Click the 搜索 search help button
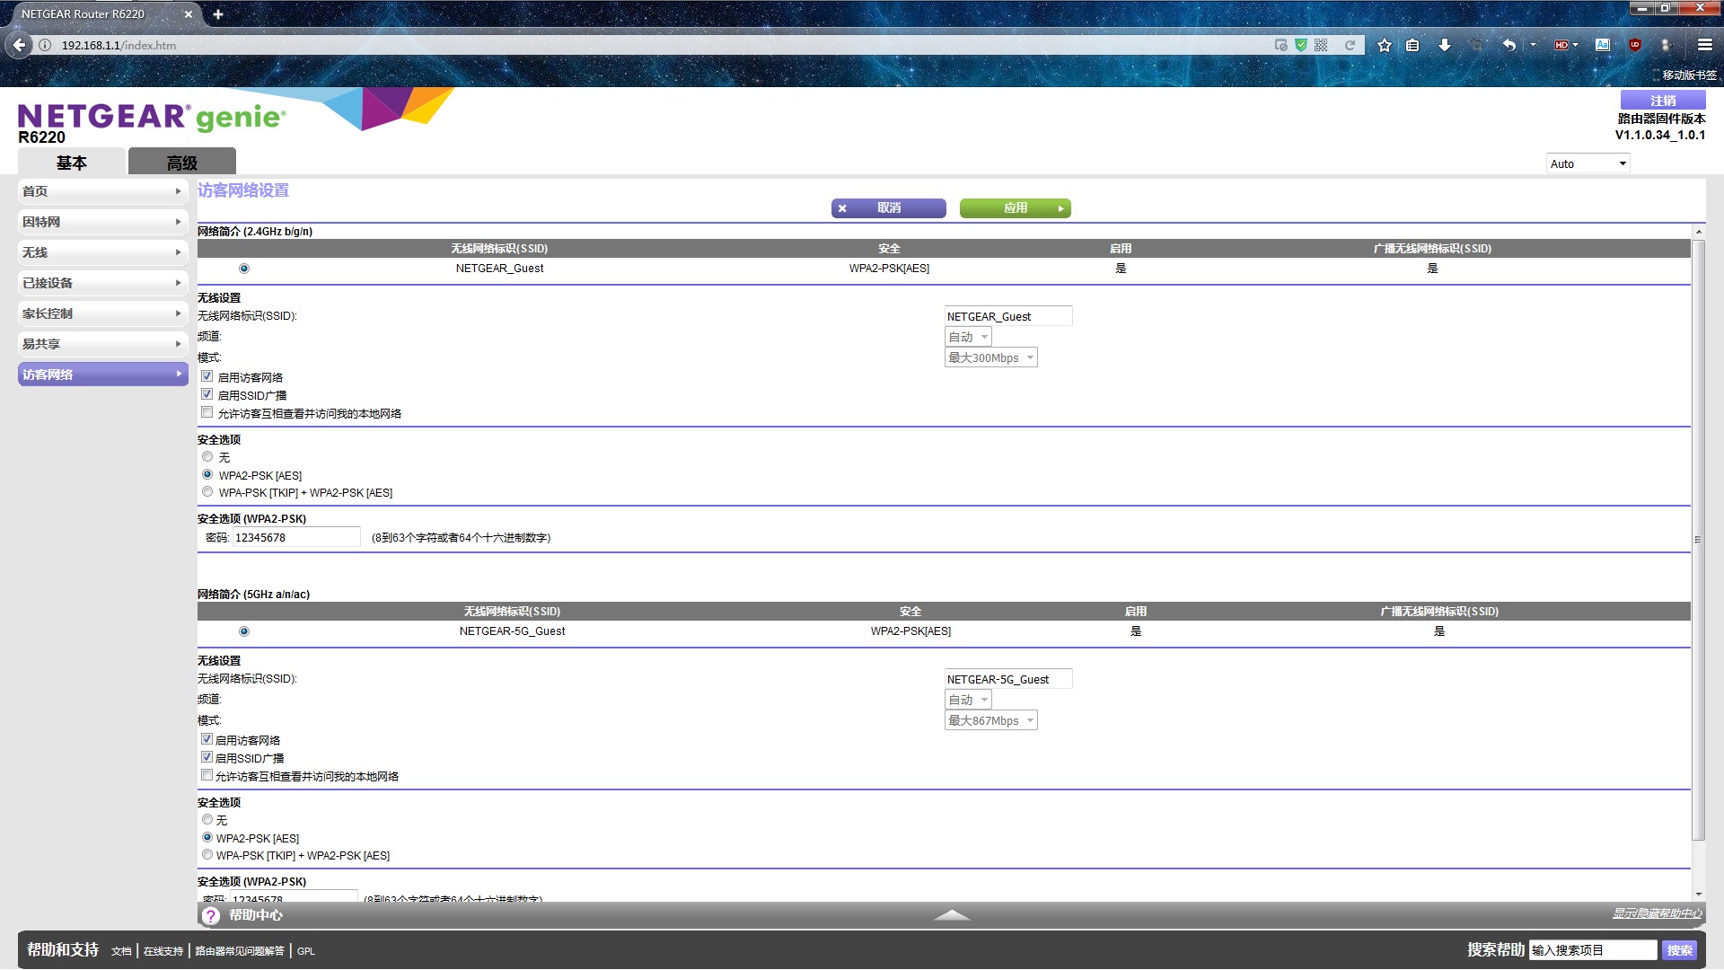 tap(1679, 950)
